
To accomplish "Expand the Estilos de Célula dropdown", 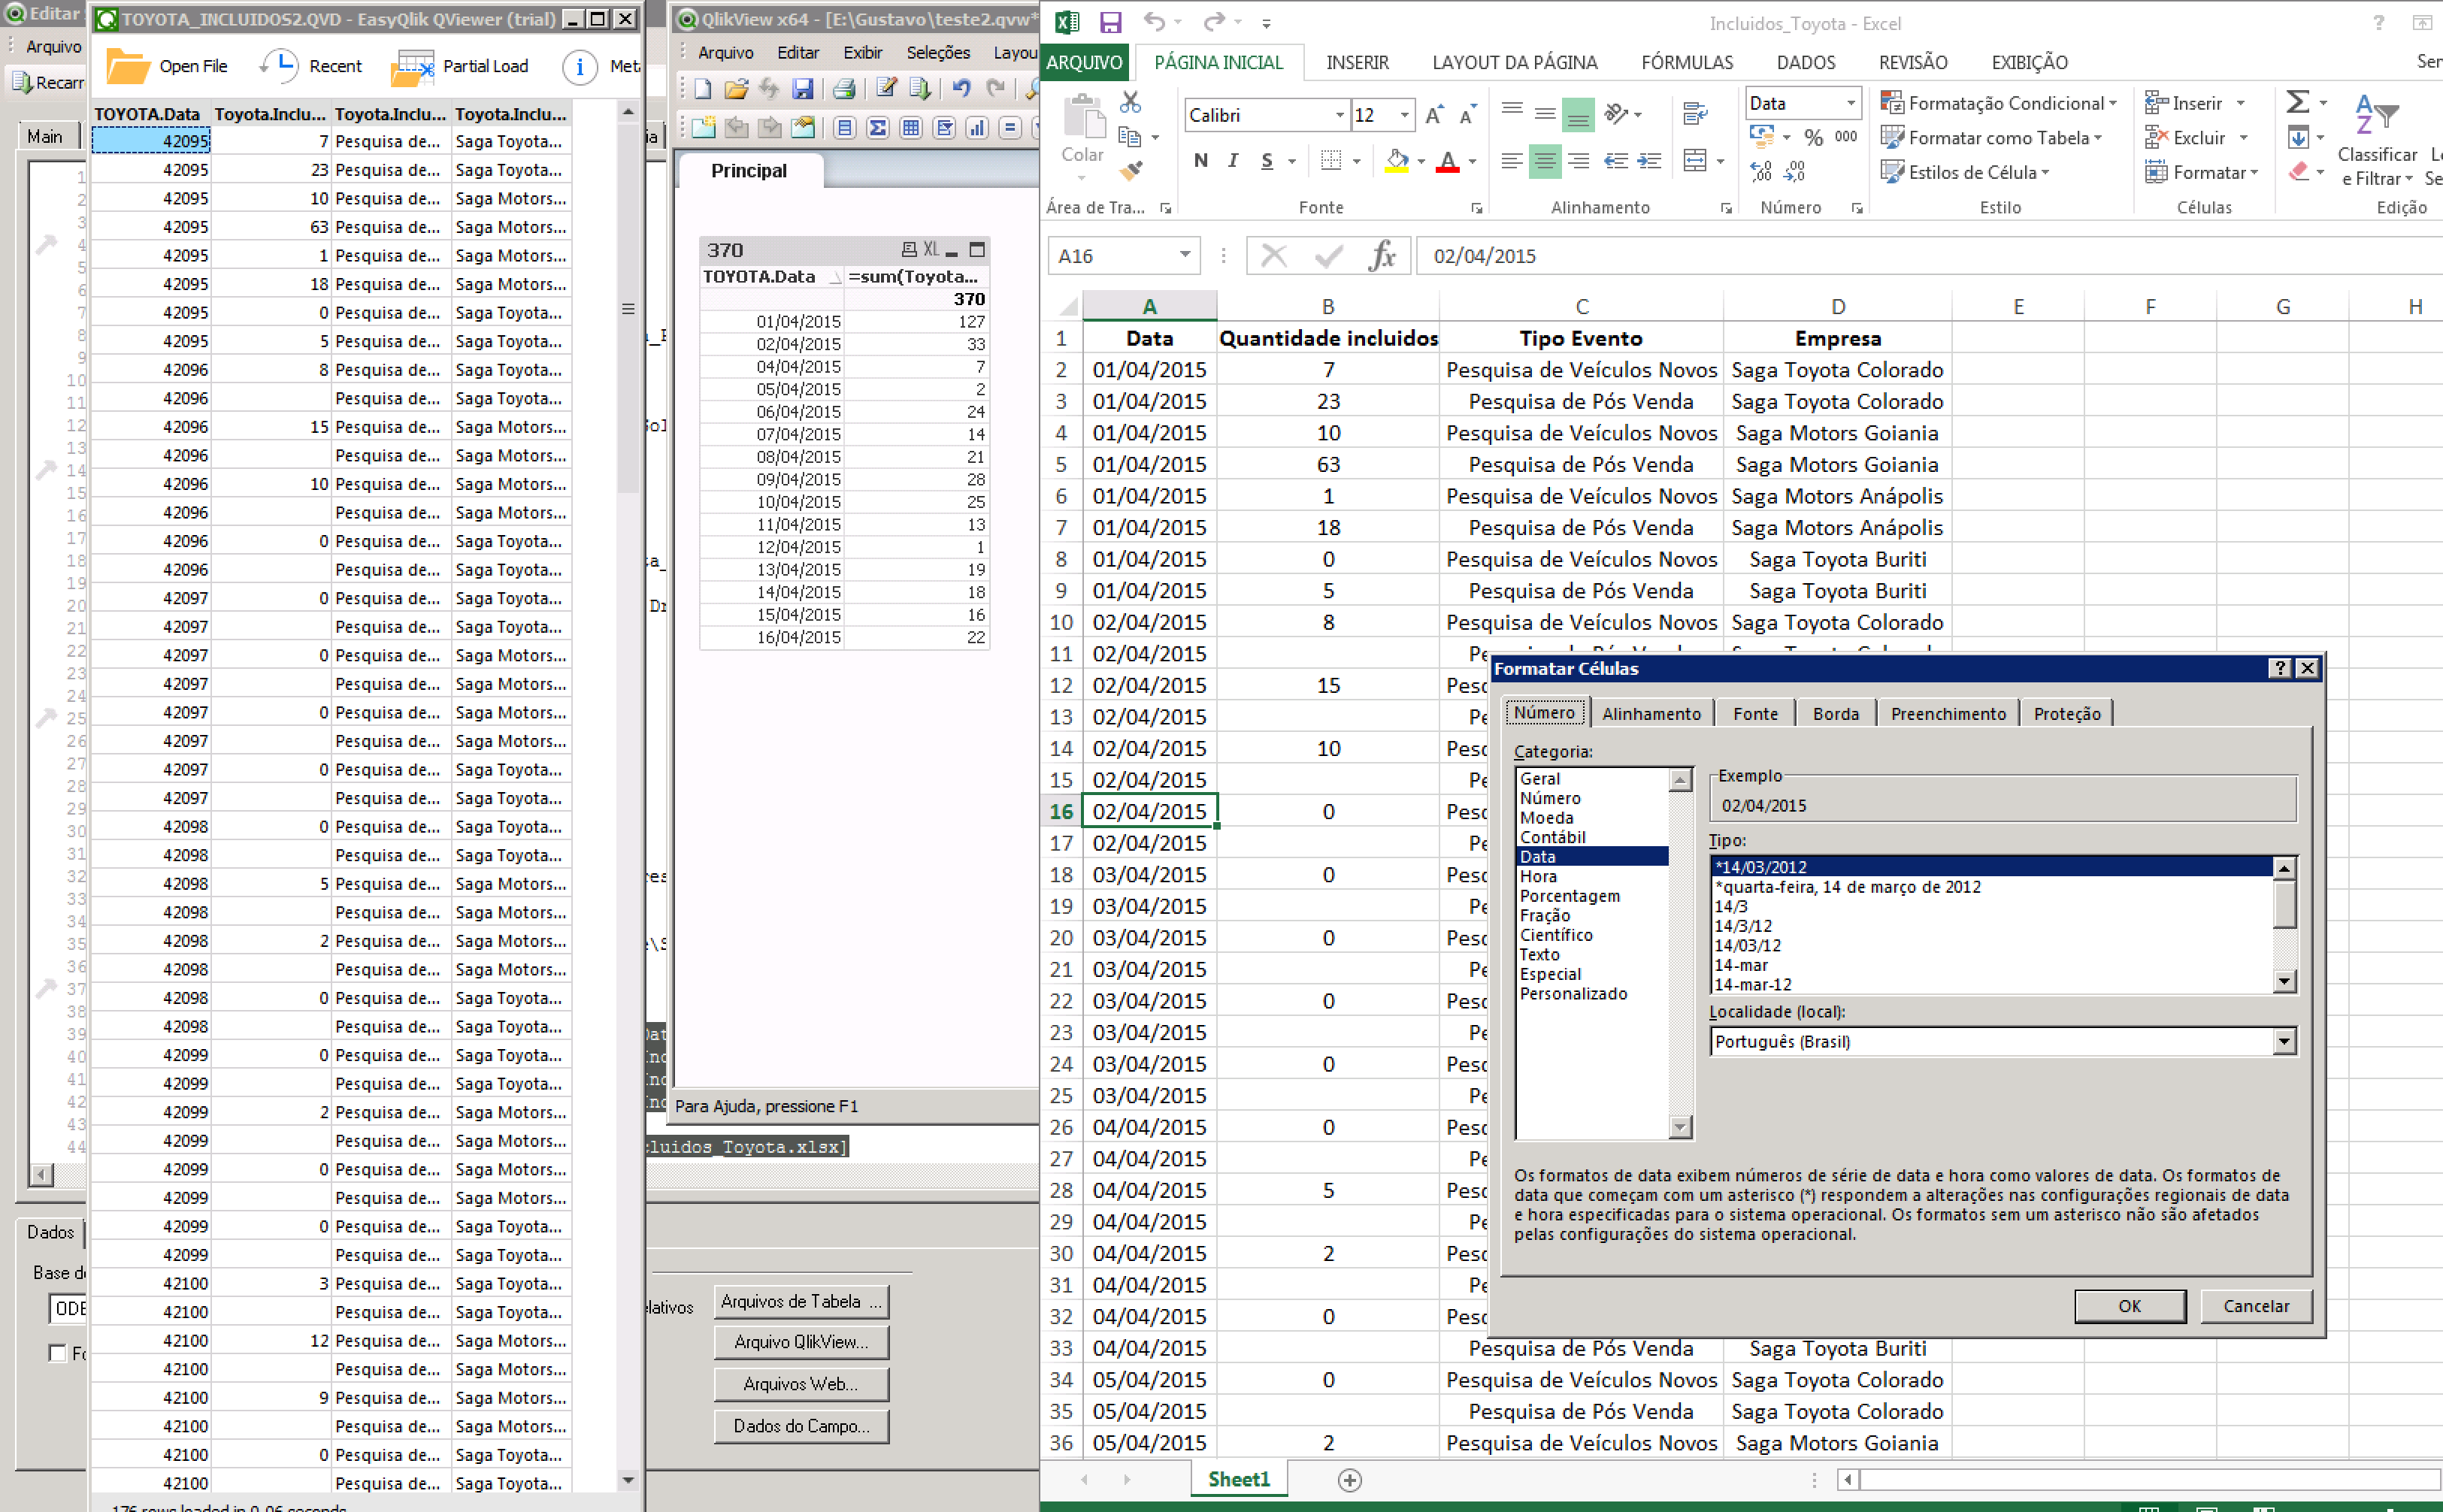I will 1964,172.
